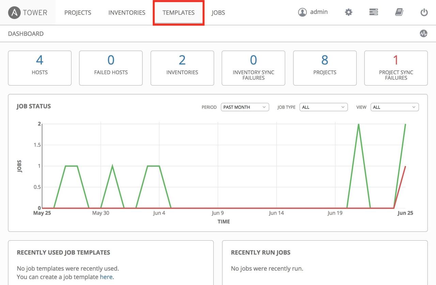The image size is (436, 285).
Task: Open the VIEW filter dropdown
Action: 394,107
